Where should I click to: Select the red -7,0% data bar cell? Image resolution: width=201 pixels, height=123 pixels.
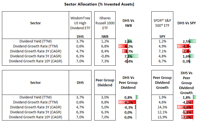click(x=186, y=117)
